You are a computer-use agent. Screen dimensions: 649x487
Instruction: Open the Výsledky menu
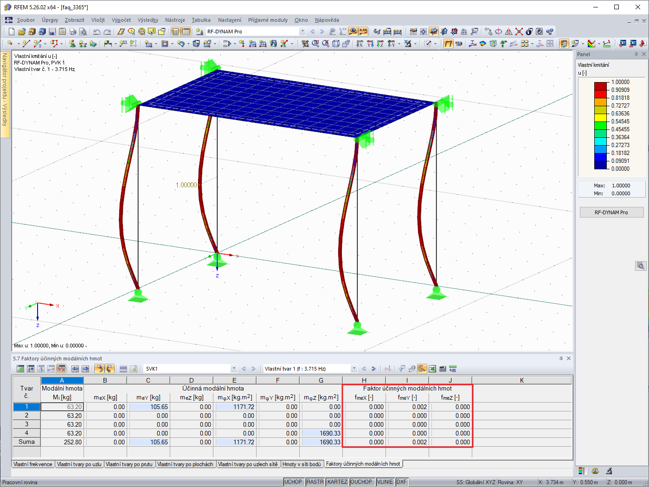click(148, 20)
